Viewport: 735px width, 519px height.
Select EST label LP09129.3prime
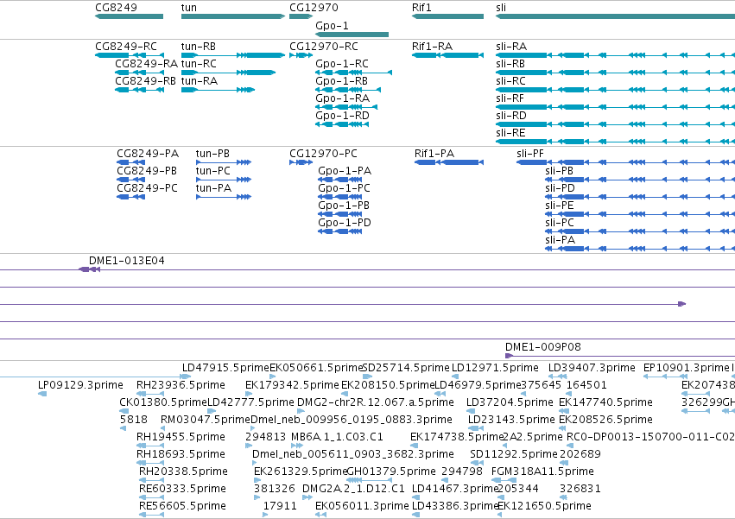tap(80, 385)
